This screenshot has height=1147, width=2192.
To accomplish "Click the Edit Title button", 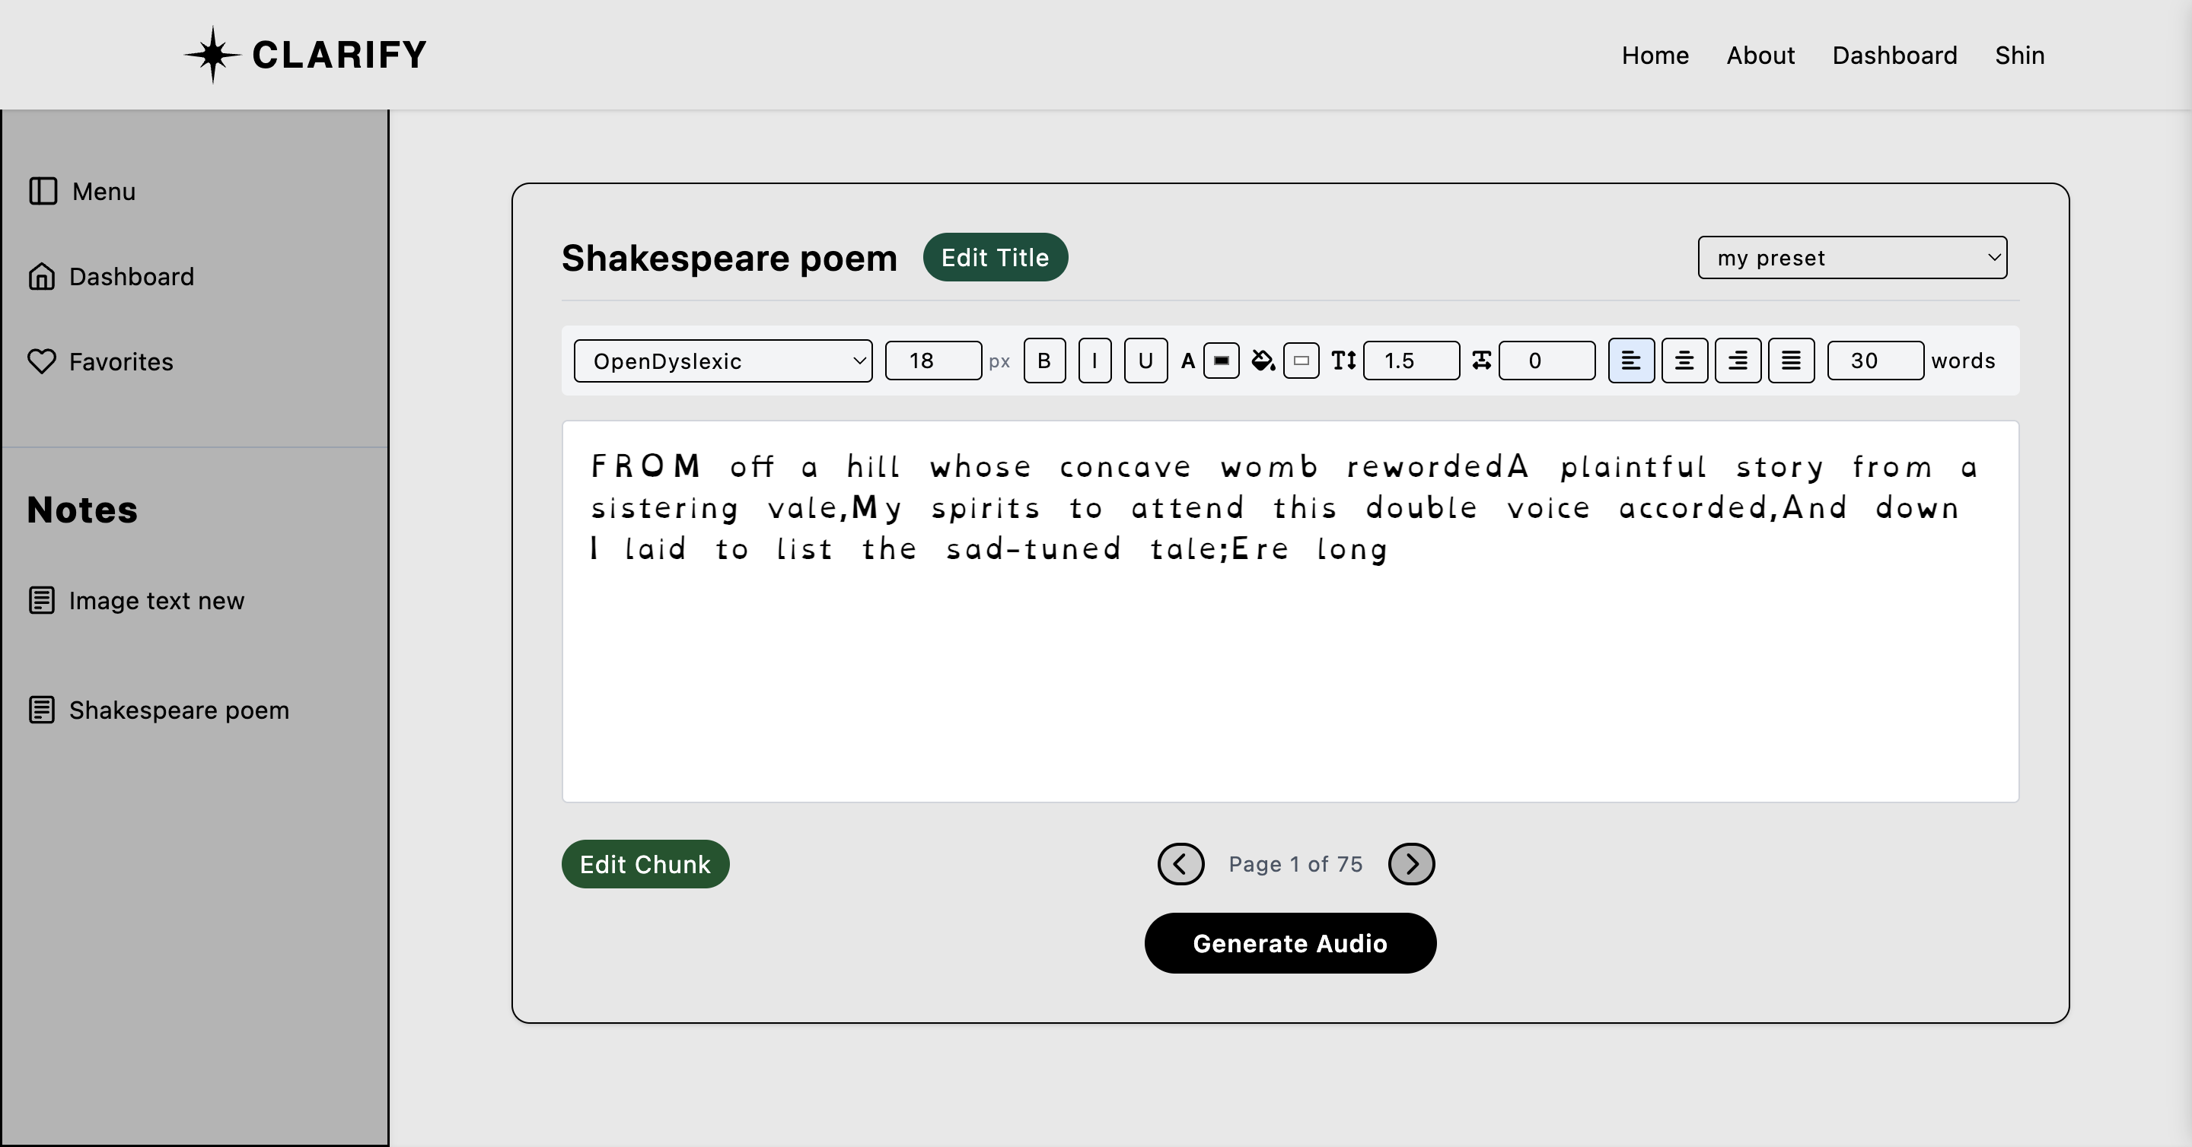I will pyautogui.click(x=995, y=258).
